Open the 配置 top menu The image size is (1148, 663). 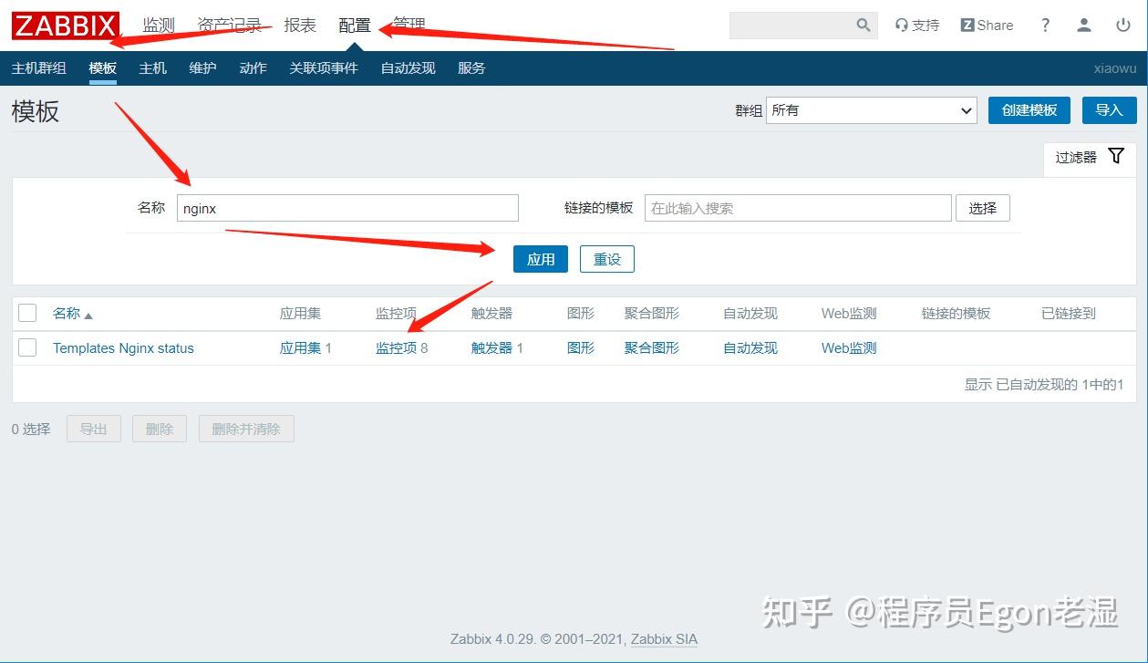coord(355,26)
